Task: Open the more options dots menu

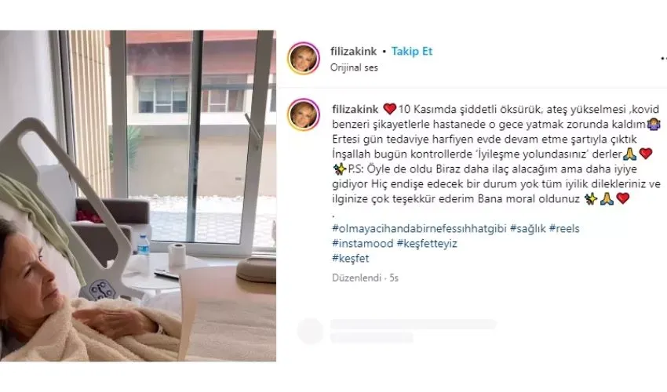Action: (x=663, y=58)
